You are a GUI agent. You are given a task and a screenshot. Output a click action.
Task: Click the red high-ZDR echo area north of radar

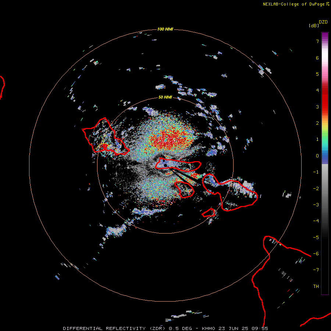pyautogui.click(x=171, y=138)
